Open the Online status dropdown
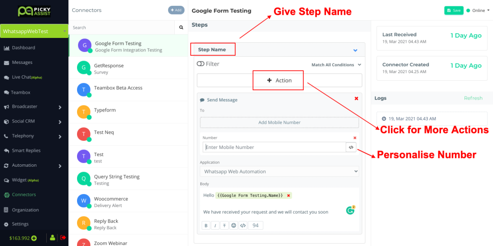The height and width of the screenshot is (246, 493). pos(478,11)
